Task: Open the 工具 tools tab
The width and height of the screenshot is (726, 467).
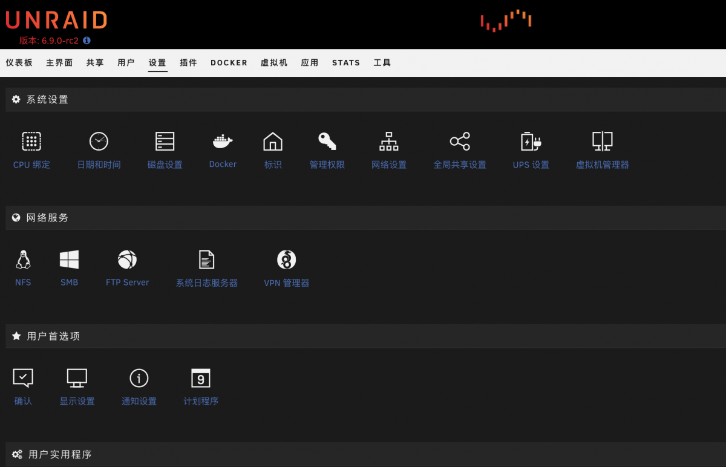Action: 382,62
